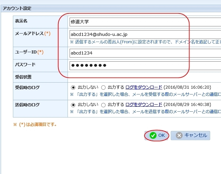The height and width of the screenshot is (174, 221).
Task: Click the メールアドレス(*) row label
Action: click(33, 34)
